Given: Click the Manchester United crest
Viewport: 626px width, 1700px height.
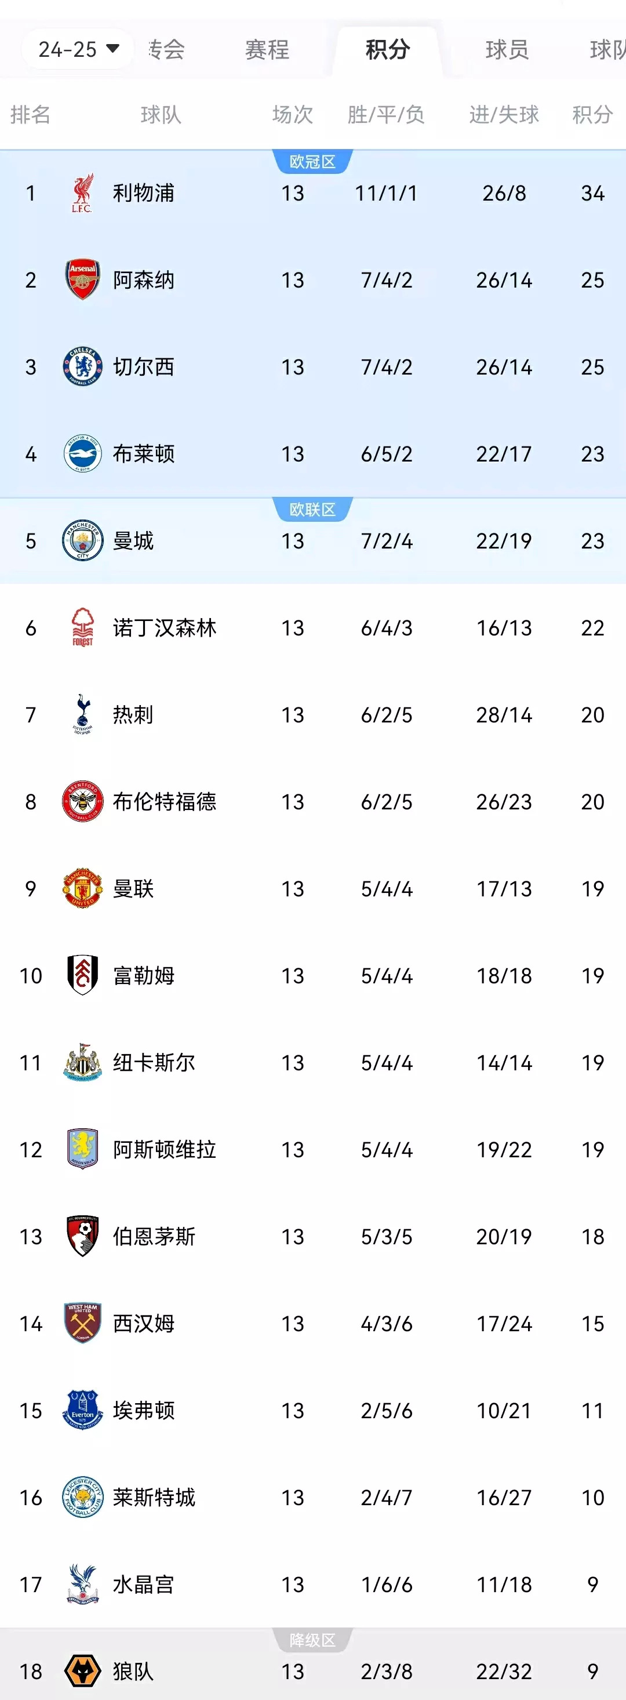Looking at the screenshot, I should (x=82, y=888).
